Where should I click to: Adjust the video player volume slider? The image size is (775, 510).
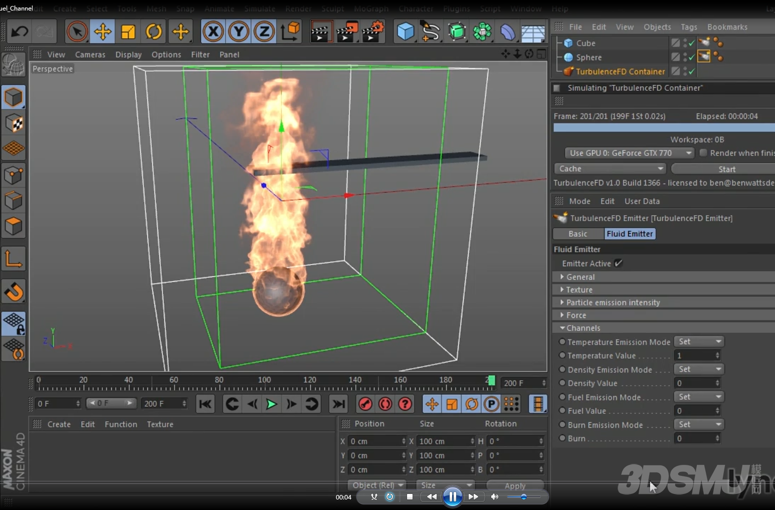pyautogui.click(x=523, y=497)
